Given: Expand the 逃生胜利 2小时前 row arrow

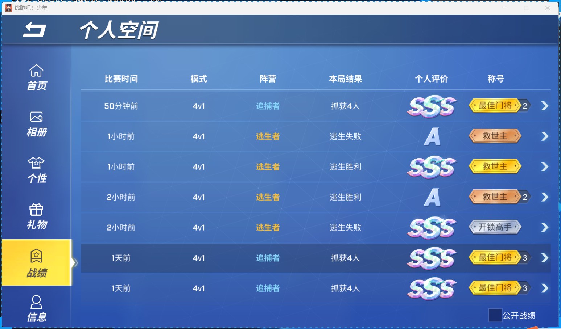Looking at the screenshot, I should (x=545, y=197).
